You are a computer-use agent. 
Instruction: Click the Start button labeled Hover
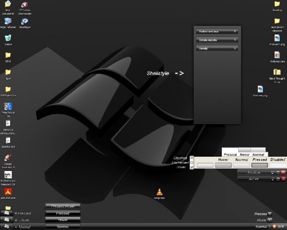(7, 219)
